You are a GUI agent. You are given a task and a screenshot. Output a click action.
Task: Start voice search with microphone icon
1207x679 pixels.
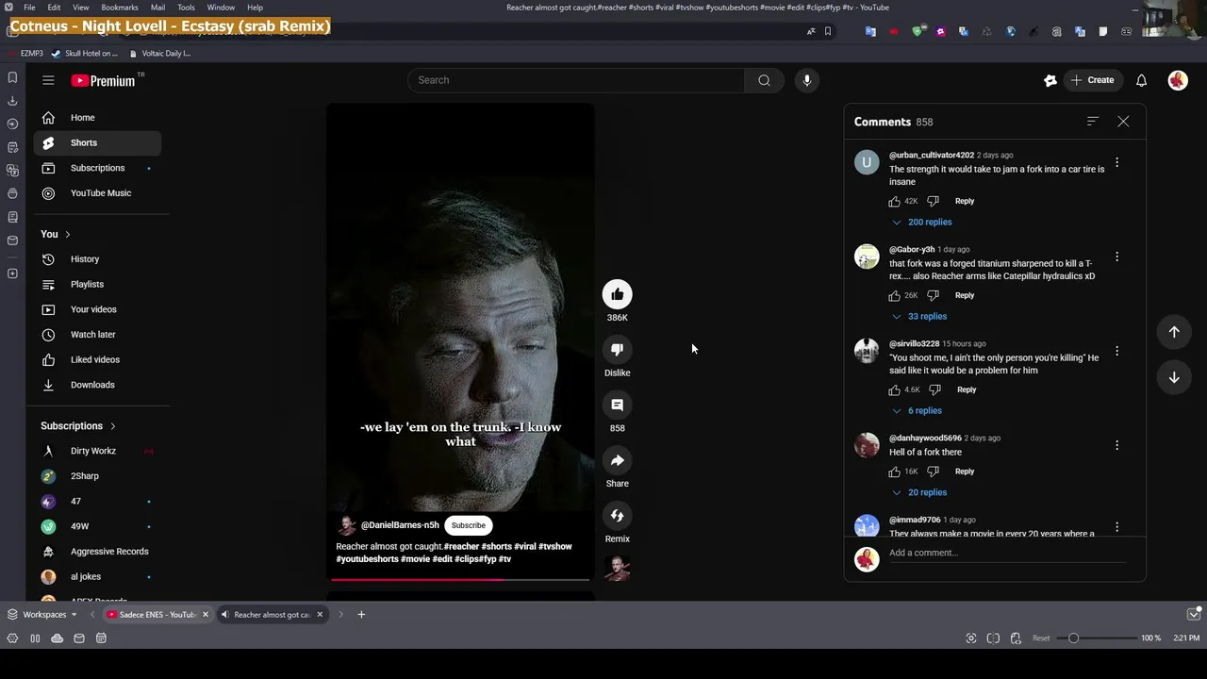(807, 80)
